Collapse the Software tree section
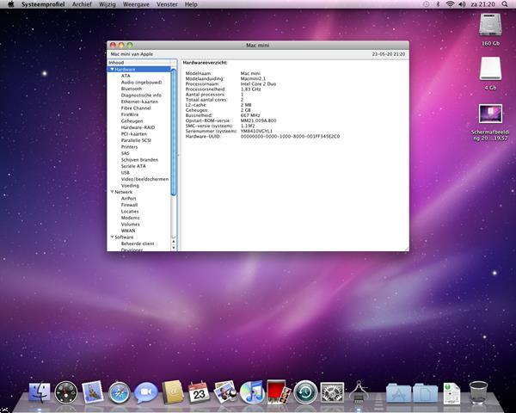Image resolution: width=516 pixels, height=413 pixels. (x=112, y=237)
